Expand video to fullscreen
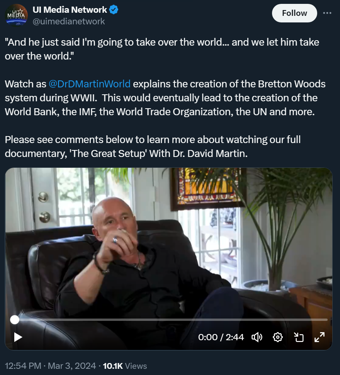The image size is (340, 375). 320,337
